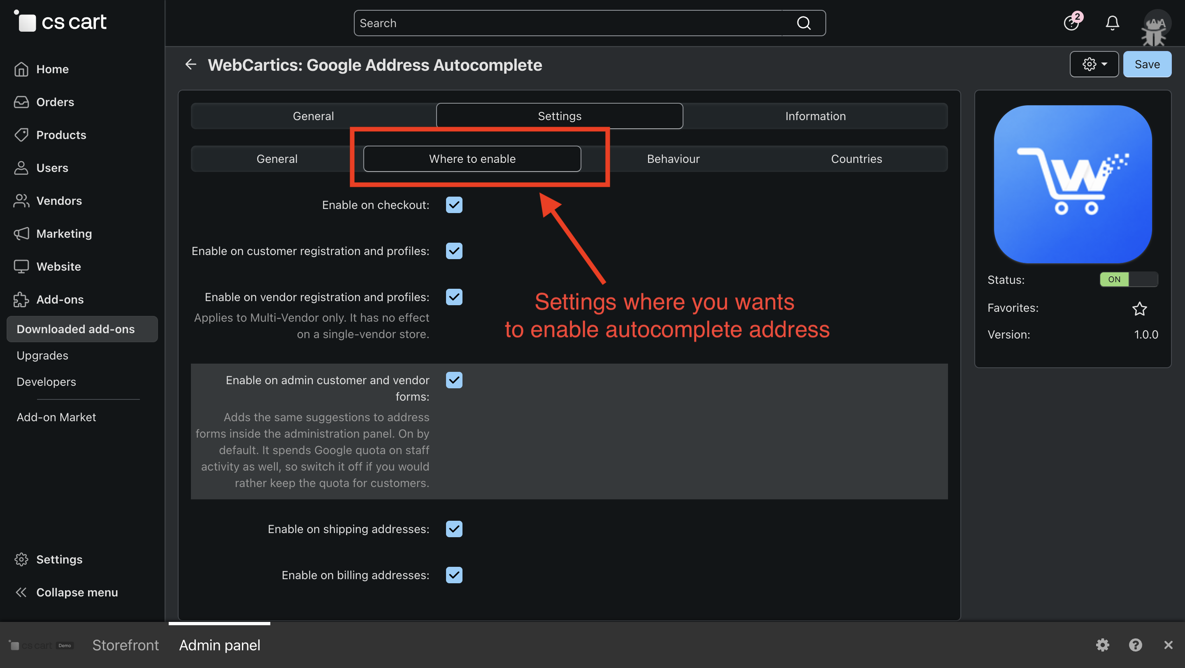Open Settings in the sidebar

click(59, 559)
